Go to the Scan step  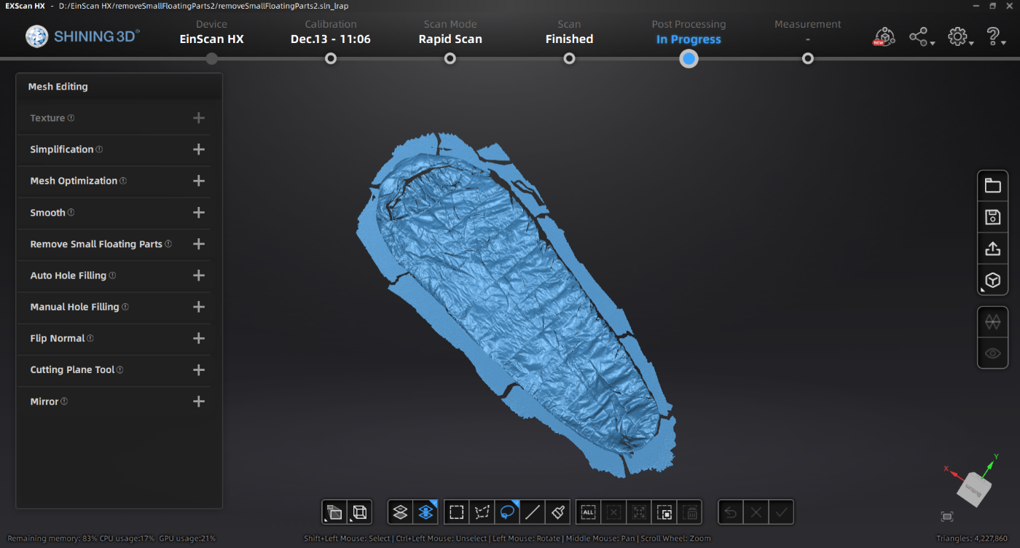(x=569, y=32)
